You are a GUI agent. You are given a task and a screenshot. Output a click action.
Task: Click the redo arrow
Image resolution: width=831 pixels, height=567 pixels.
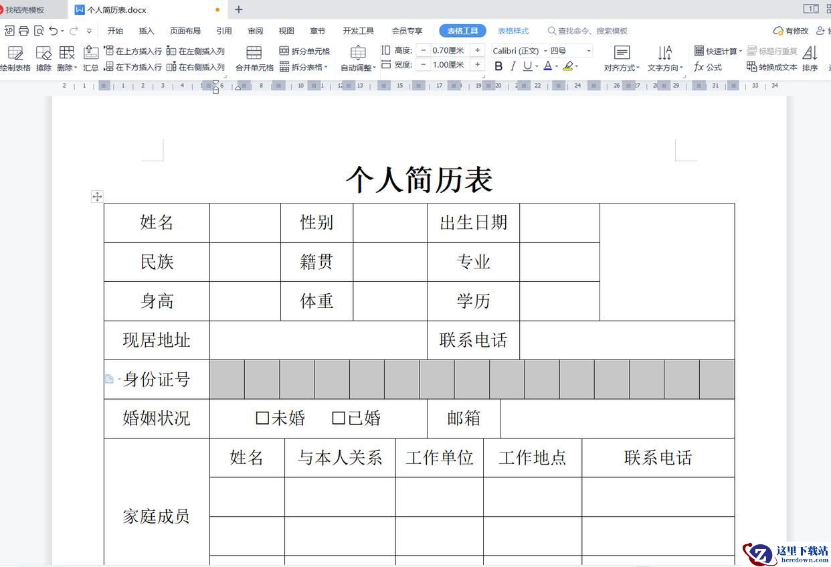(x=74, y=31)
